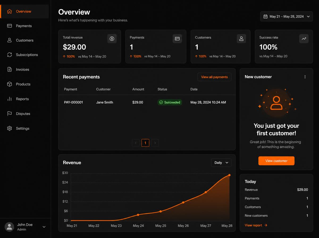Click the New customers row in Today panel
Image resolution: width=319 pixels, height=238 pixels.
pos(276,215)
